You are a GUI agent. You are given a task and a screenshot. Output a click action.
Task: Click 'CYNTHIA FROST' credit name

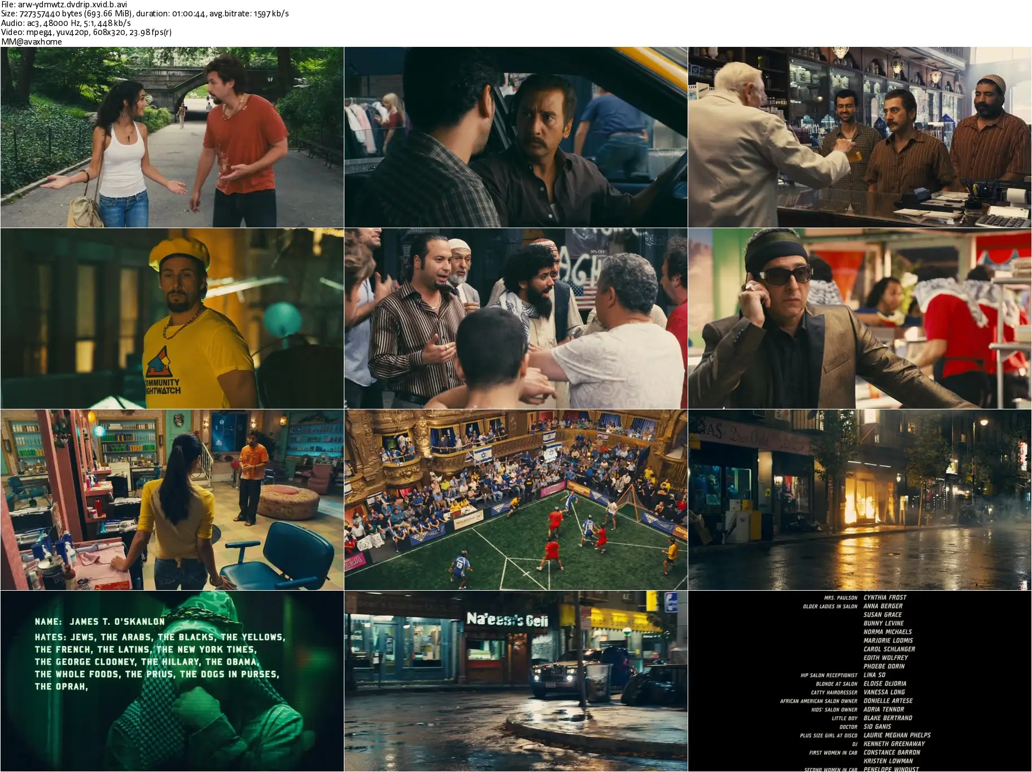tap(885, 597)
